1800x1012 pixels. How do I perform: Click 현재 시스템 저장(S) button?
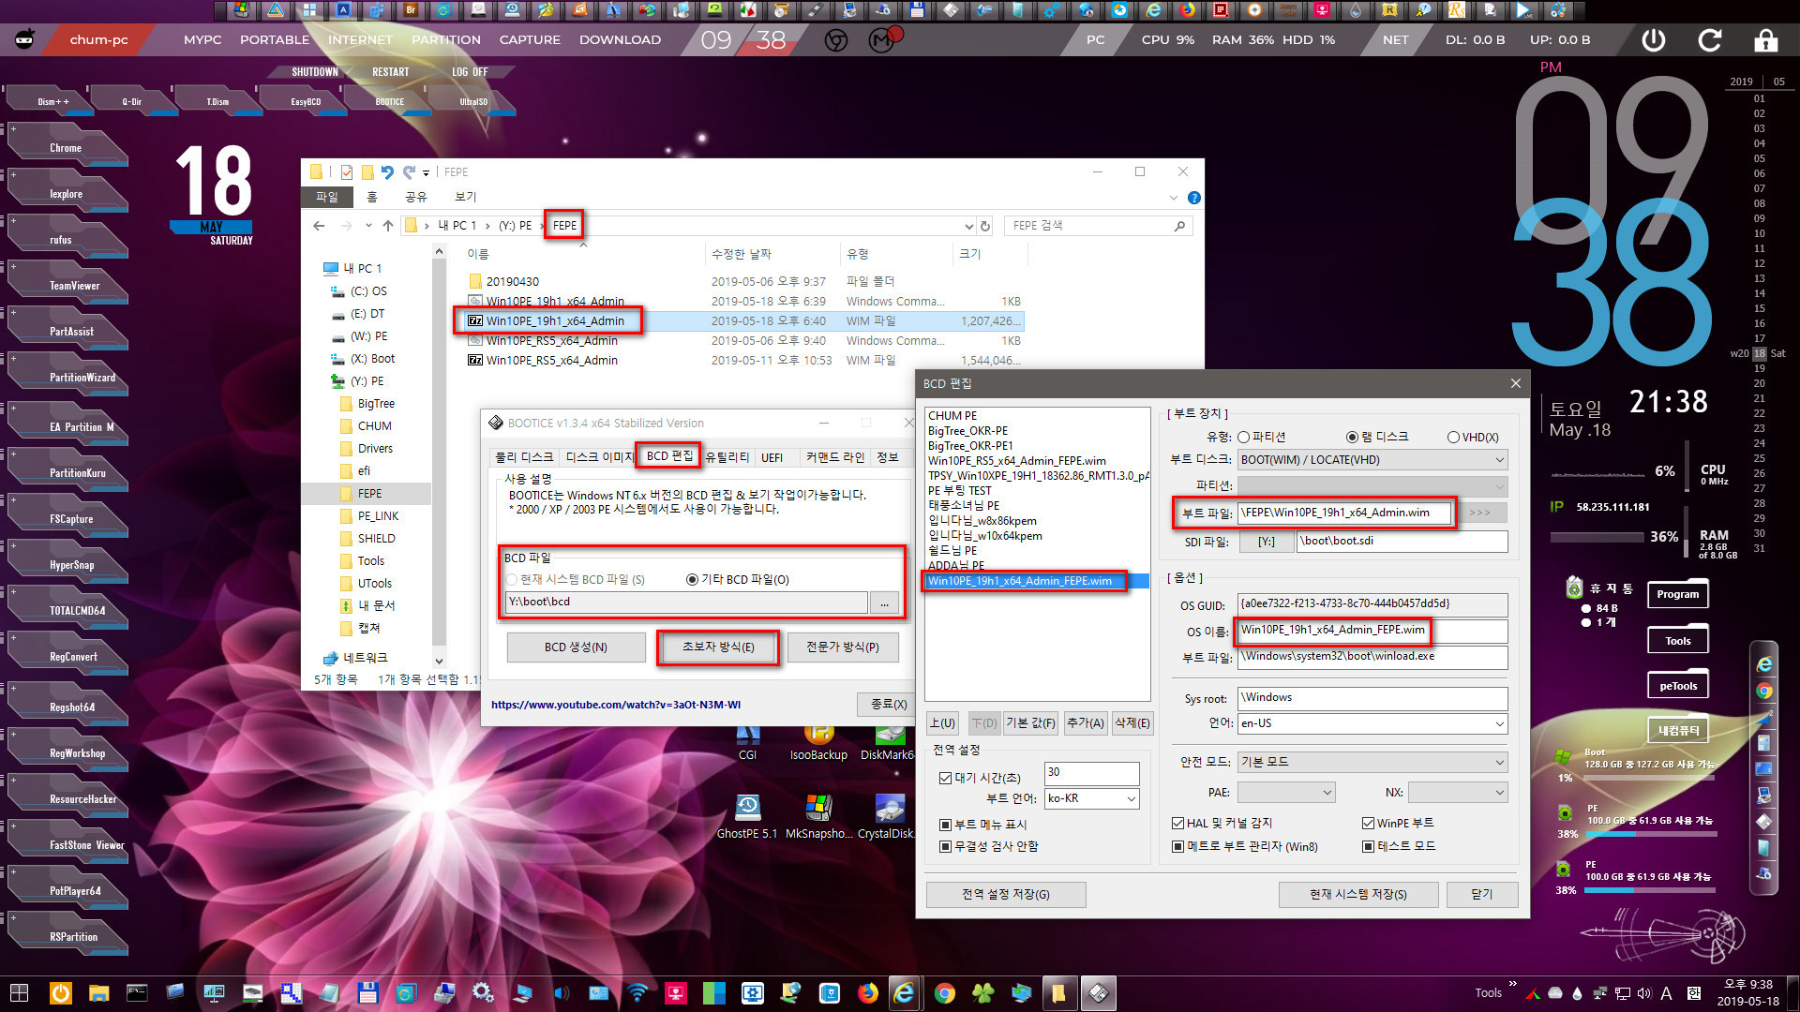pos(1358,894)
